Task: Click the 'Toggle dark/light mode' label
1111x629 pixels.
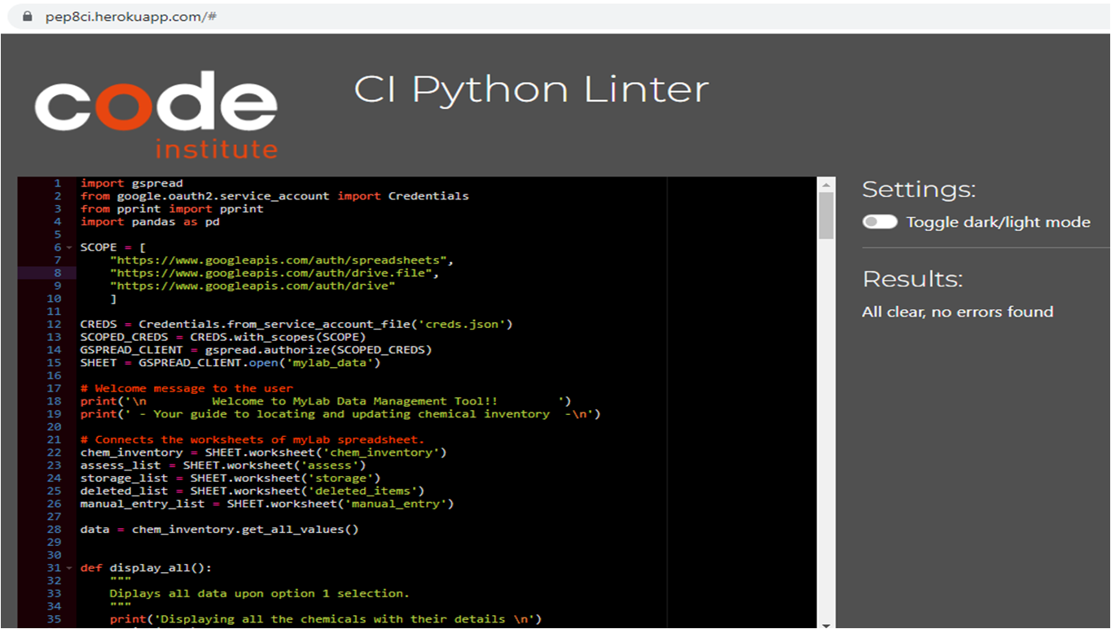Action: pyautogui.click(x=998, y=222)
